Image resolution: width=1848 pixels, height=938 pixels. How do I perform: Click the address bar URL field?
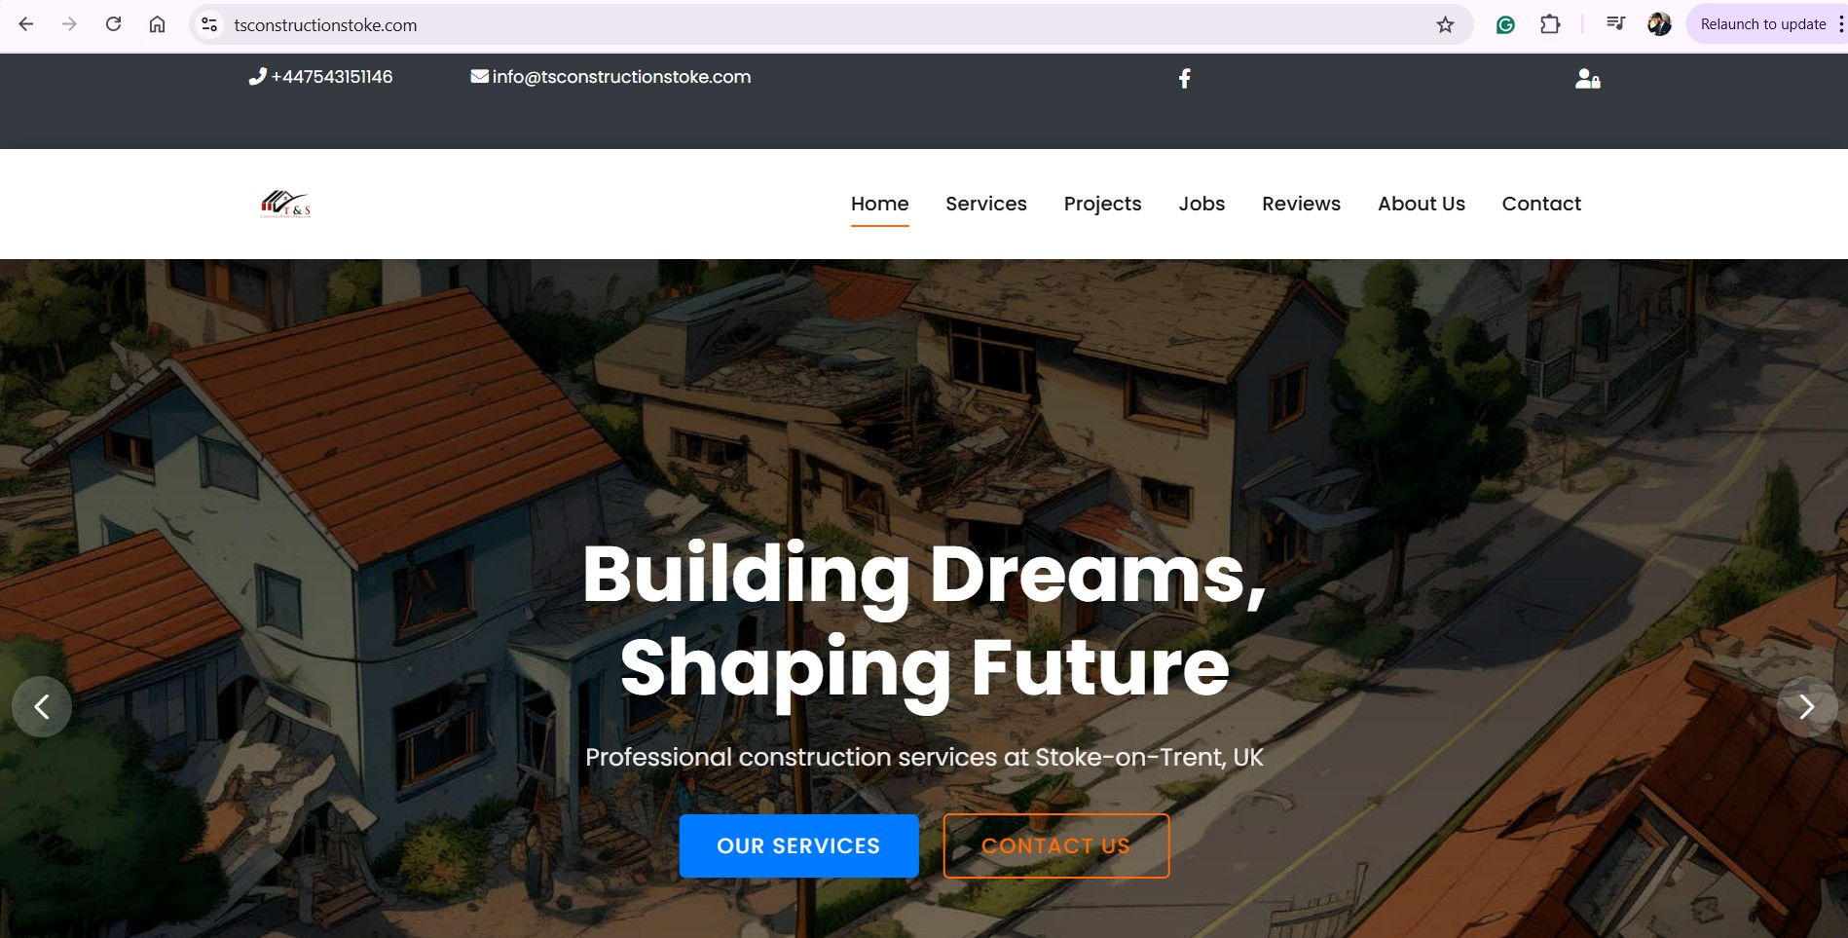tap(818, 24)
